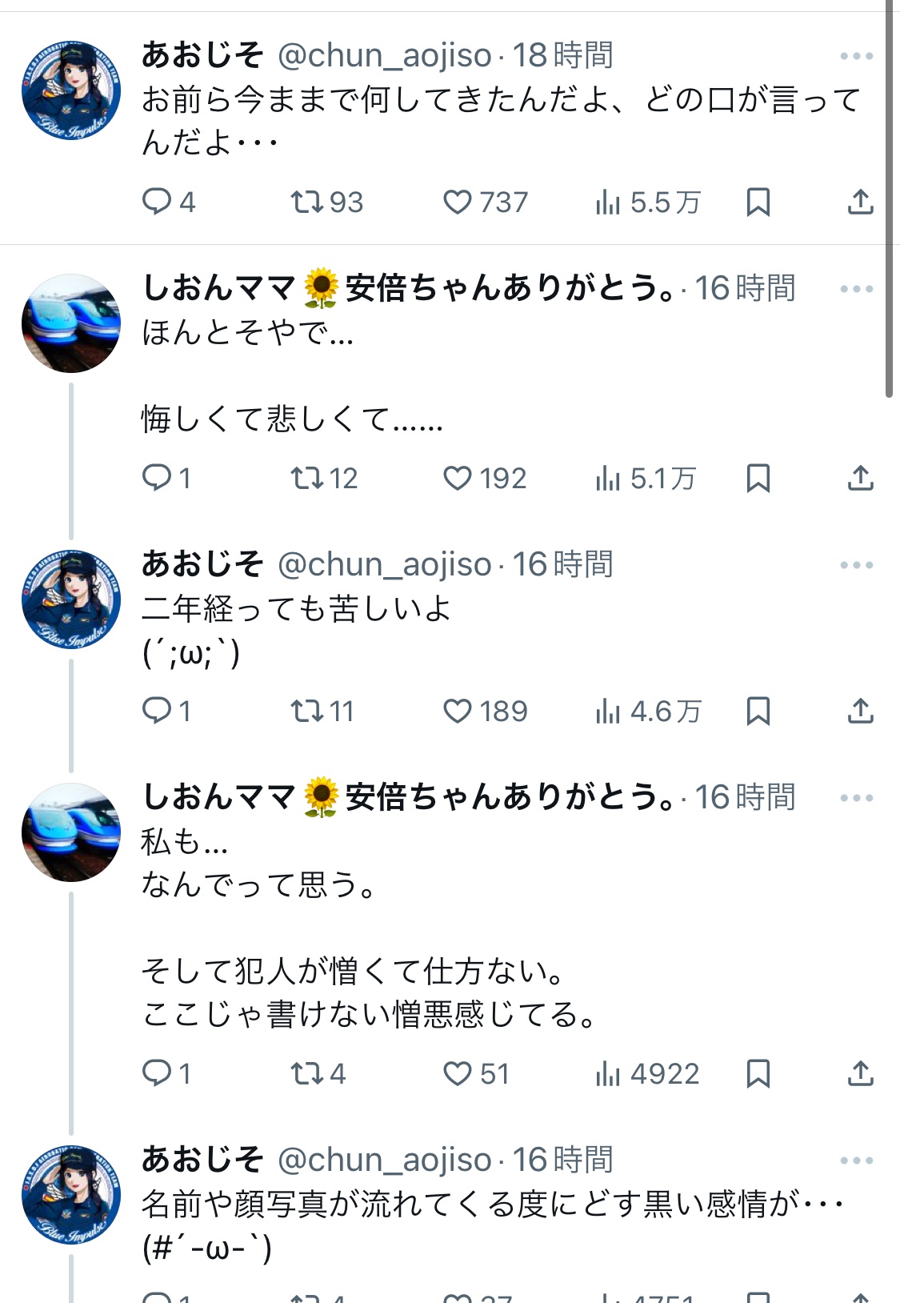
Task: Bookmark the tweet with 4922 views
Action: point(758,1073)
